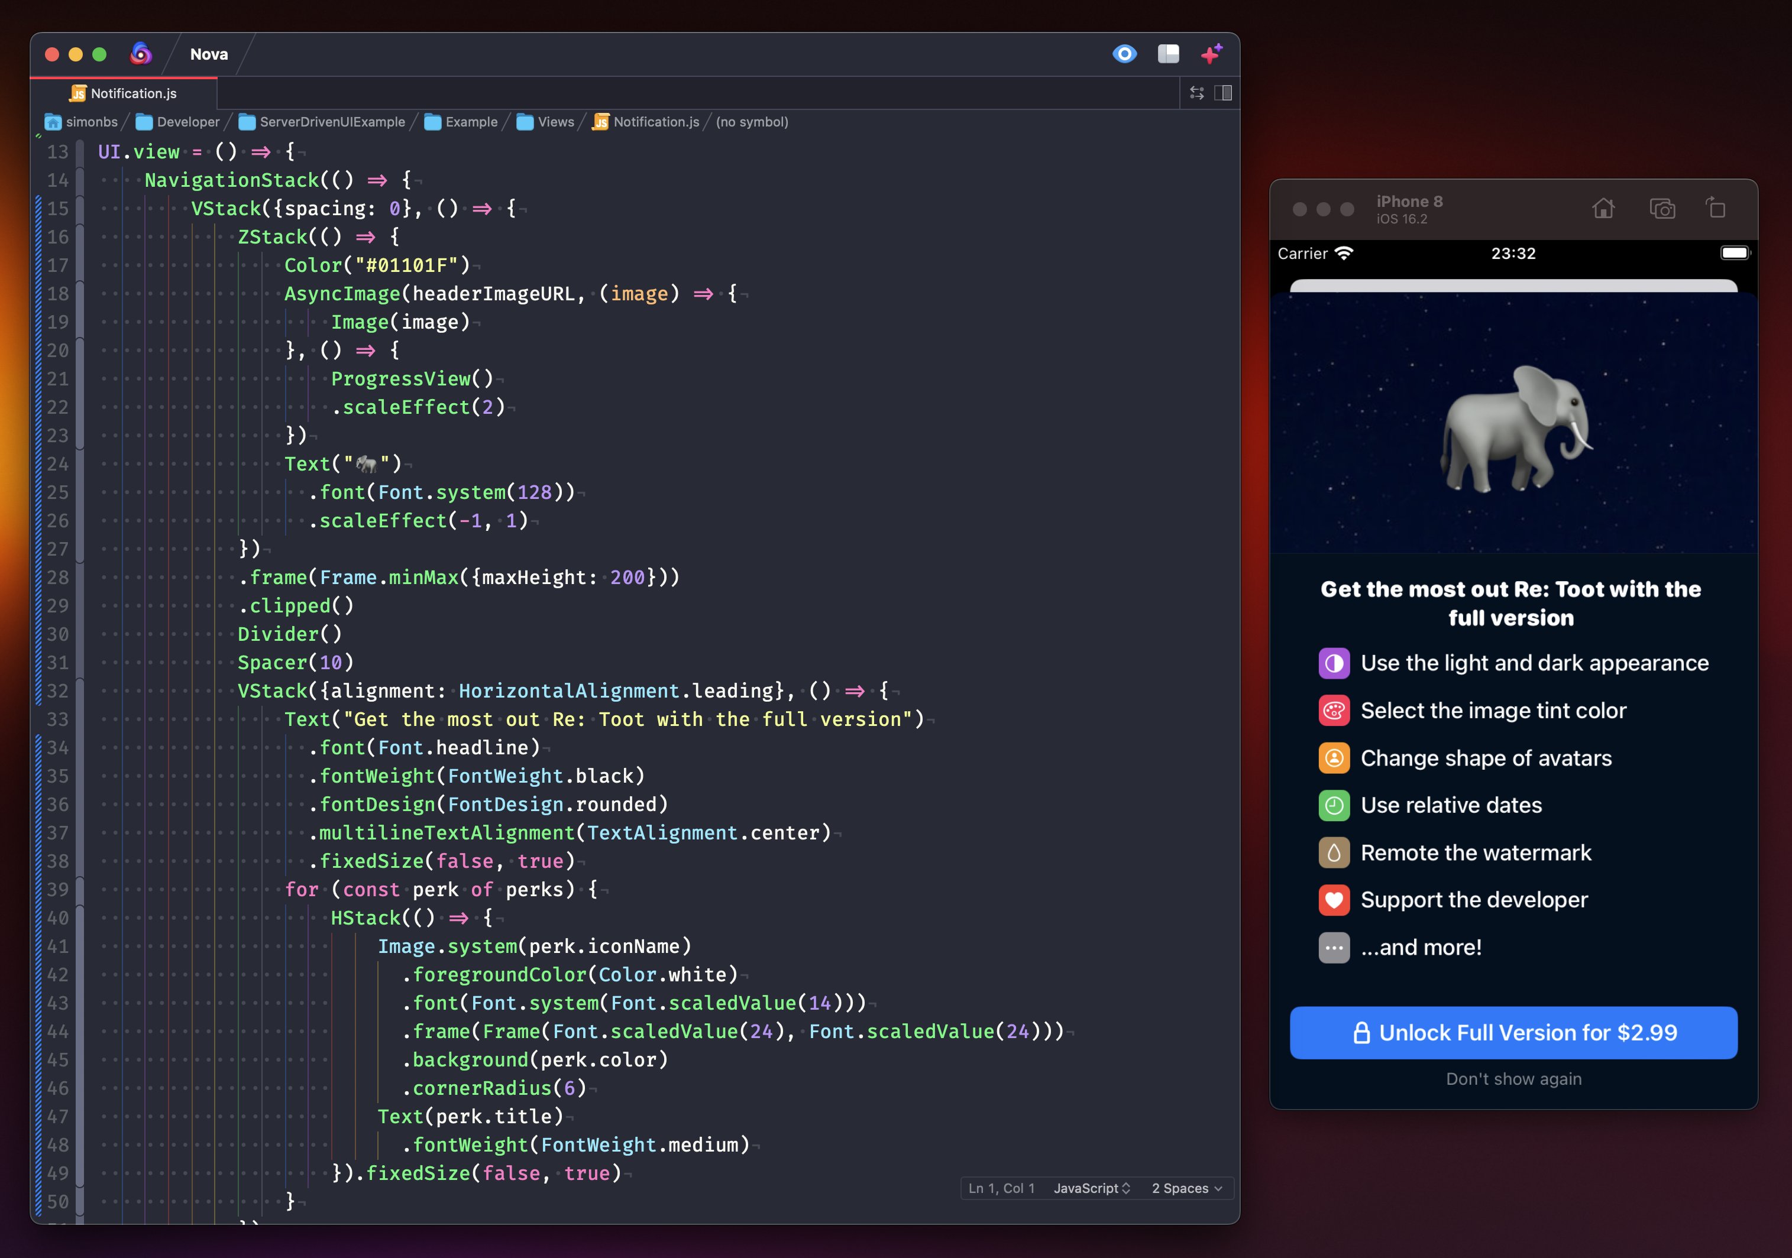The image size is (1792, 1258).
Task: Click '.clipped()' on line 29
Action: [x=296, y=606]
